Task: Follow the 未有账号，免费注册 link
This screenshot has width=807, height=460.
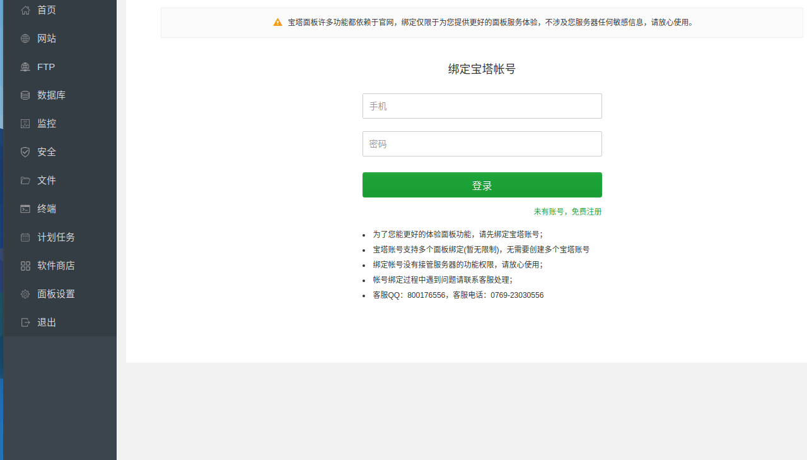Action: (567, 211)
